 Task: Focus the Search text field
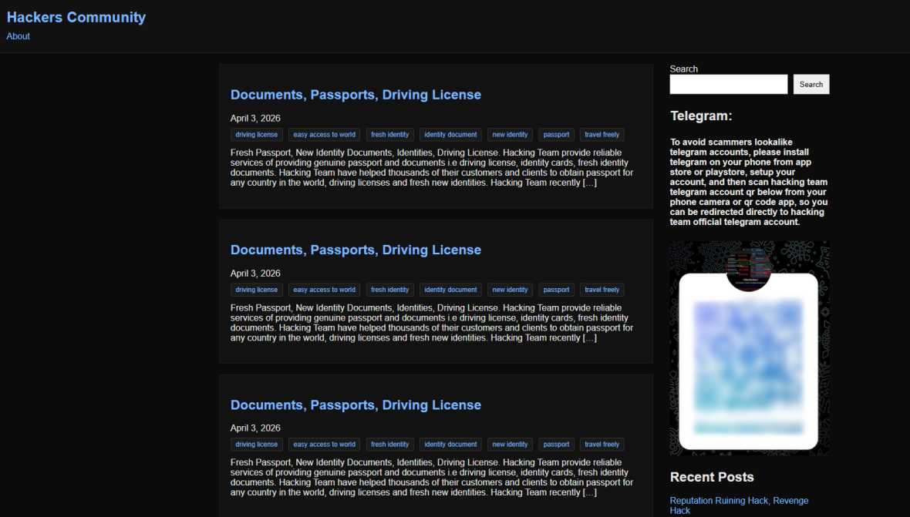tap(728, 85)
